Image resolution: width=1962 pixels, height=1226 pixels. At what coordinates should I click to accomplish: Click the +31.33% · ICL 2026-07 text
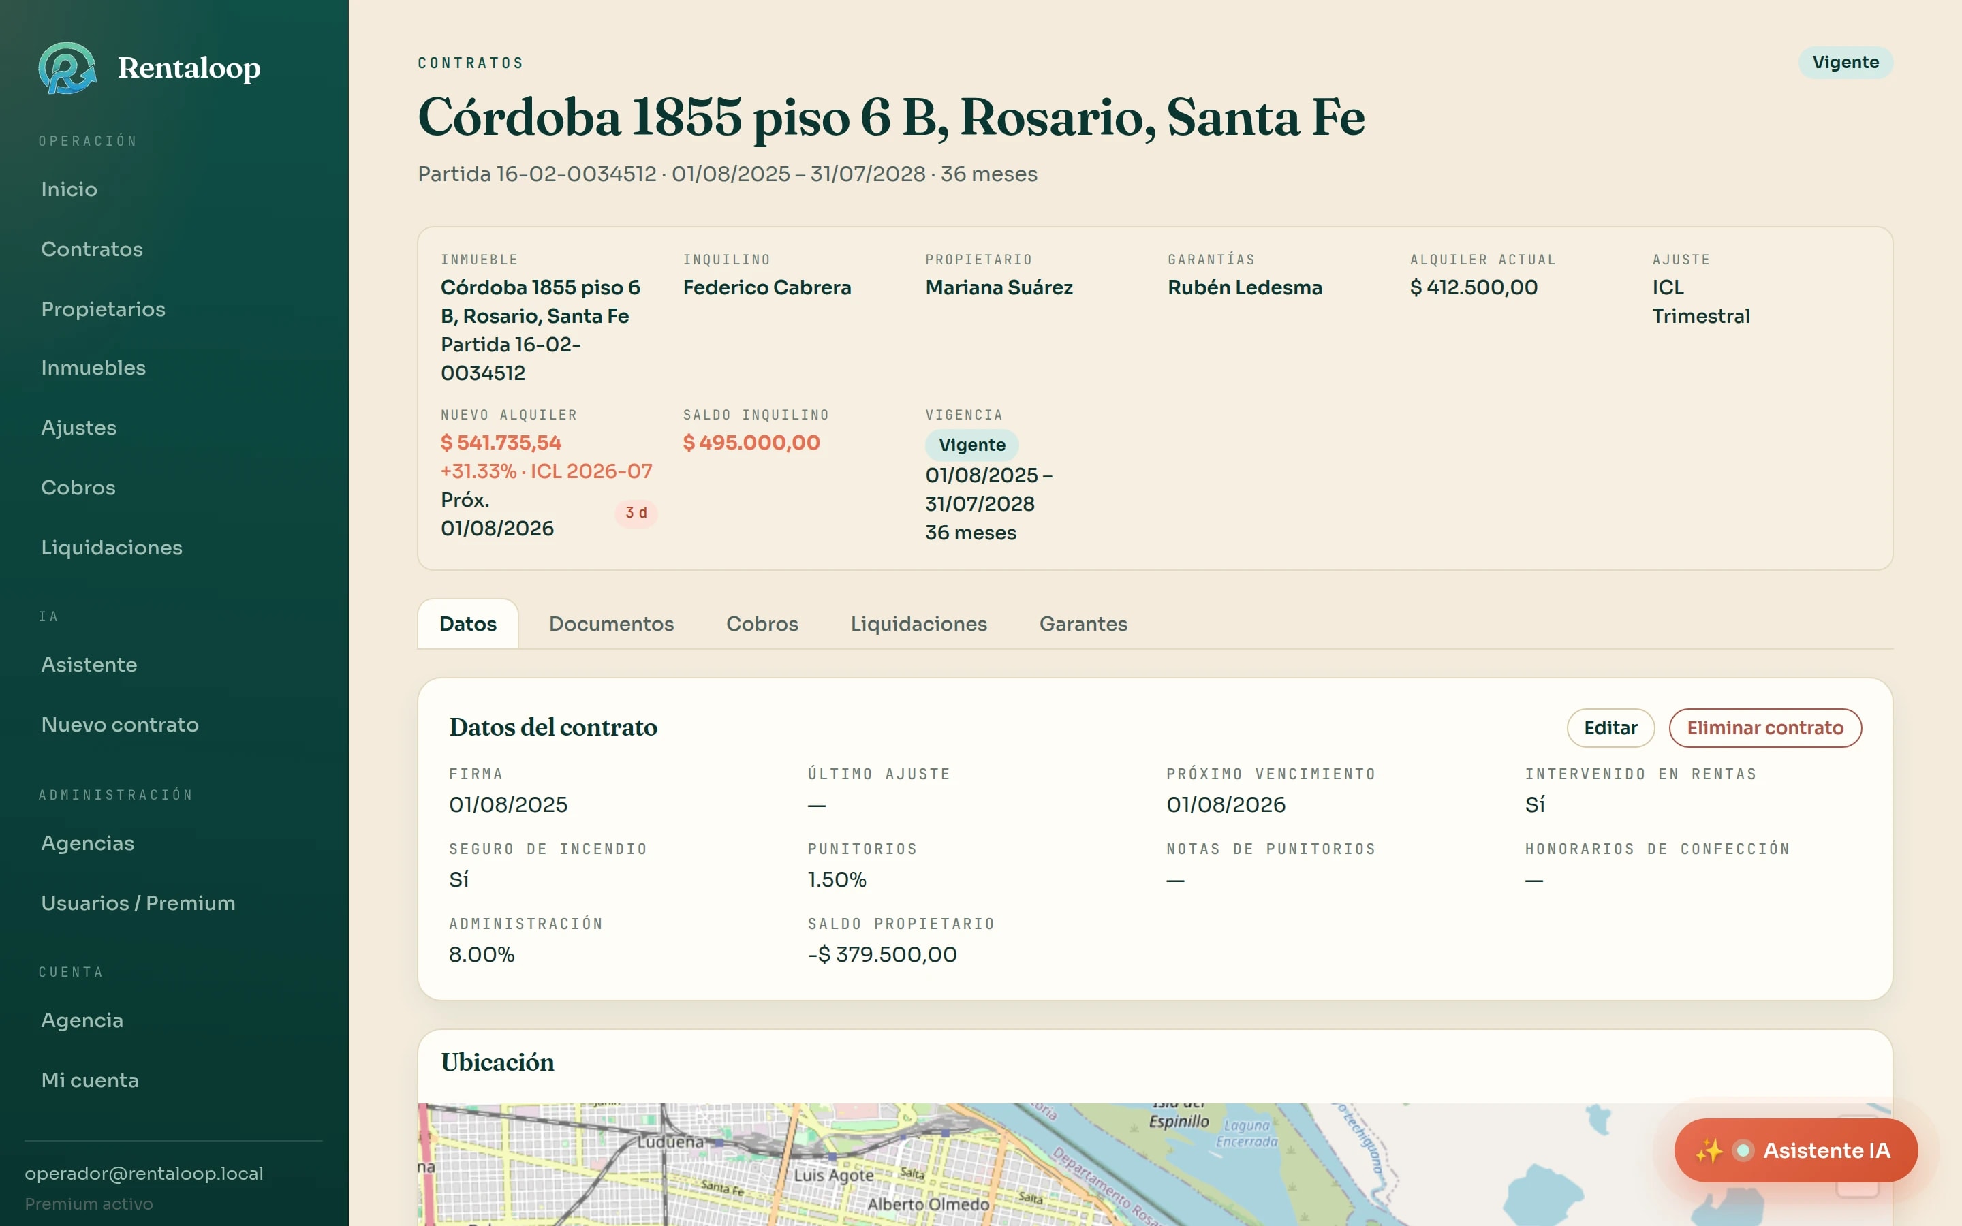[x=546, y=471]
